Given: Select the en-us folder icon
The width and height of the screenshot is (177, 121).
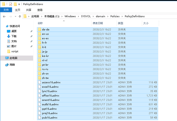Looking at the screenshot, I should (40, 34).
